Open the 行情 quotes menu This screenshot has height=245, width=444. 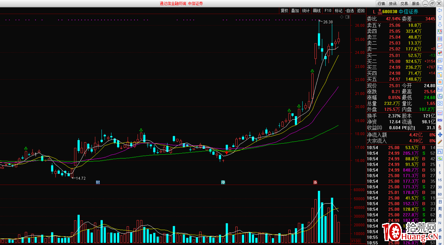pyautogui.click(x=381, y=3)
